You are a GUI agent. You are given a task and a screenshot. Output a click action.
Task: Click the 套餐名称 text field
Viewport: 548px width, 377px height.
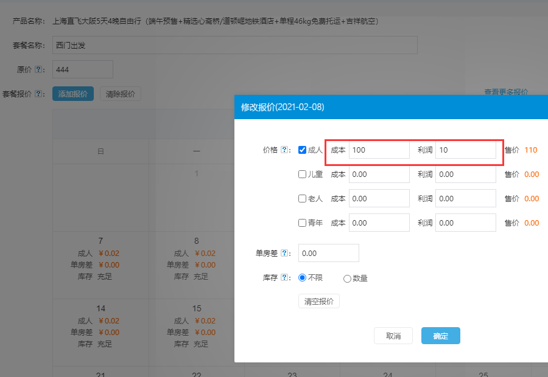[234, 45]
